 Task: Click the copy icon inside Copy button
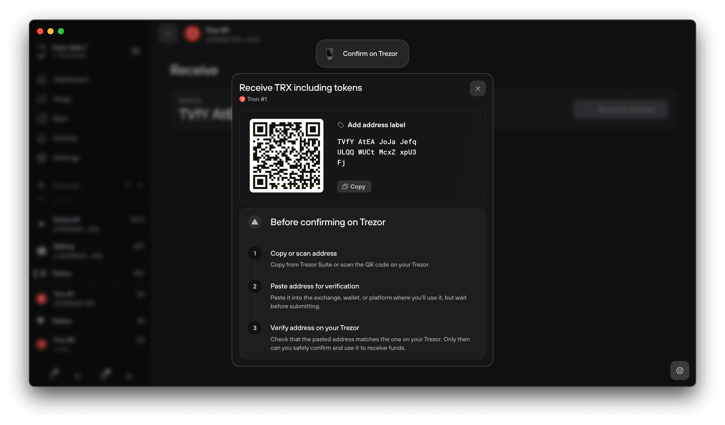345,187
